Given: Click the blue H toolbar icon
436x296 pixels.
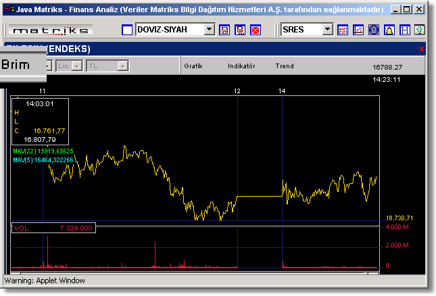Looking at the screenshot, I should tap(404, 30).
